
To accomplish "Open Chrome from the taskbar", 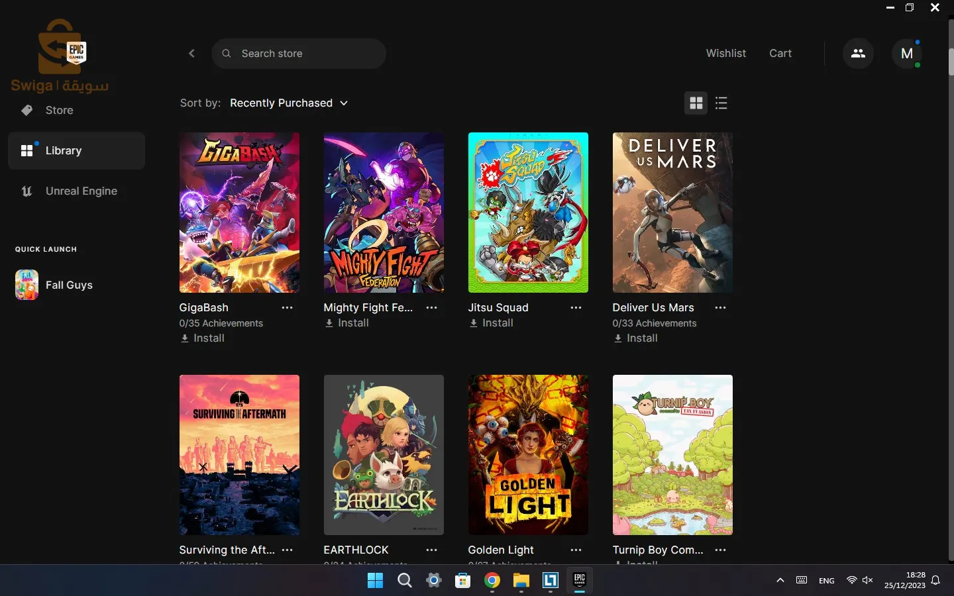I will [492, 581].
